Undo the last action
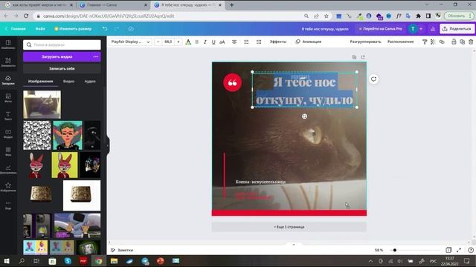The width and height of the screenshot is (476, 267). click(x=105, y=29)
